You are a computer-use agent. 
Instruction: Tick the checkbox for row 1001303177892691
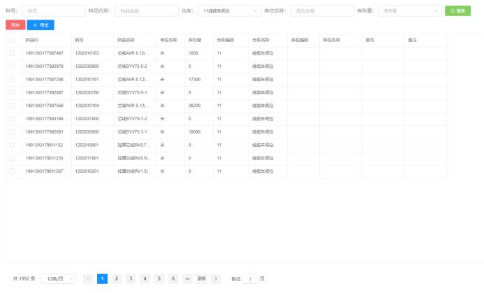tap(12, 131)
